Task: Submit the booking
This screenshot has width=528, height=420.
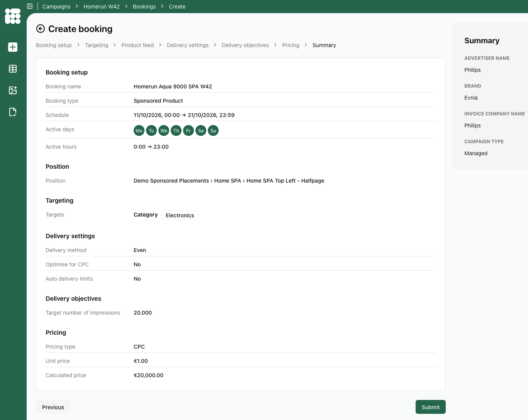Action: [x=430, y=407]
